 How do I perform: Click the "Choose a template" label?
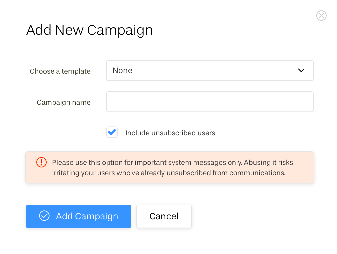point(60,71)
